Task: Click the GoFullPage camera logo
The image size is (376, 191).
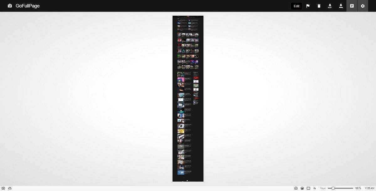Action: [10, 6]
